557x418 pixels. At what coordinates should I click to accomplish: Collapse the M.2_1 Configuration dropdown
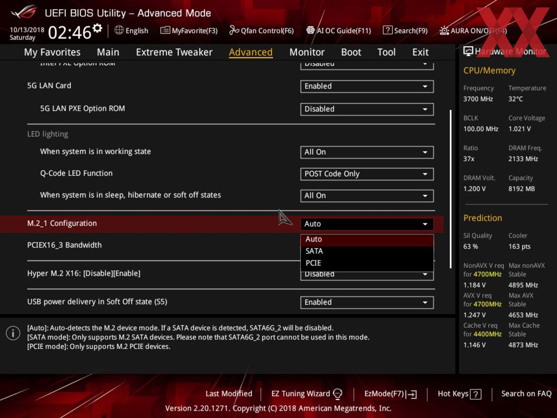click(x=367, y=224)
